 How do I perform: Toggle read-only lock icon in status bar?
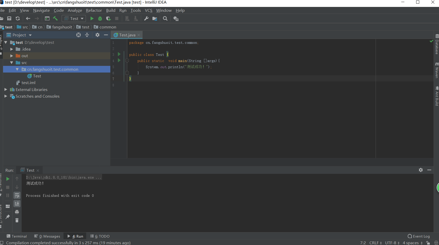pos(428,243)
